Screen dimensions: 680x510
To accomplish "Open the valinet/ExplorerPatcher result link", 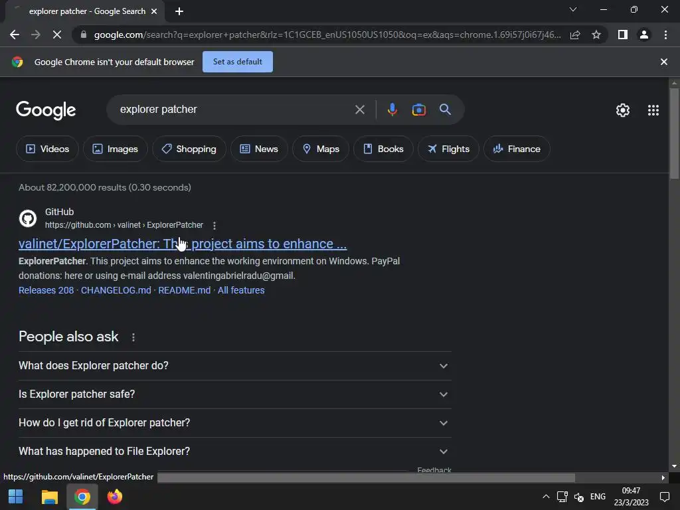I will pyautogui.click(x=183, y=244).
